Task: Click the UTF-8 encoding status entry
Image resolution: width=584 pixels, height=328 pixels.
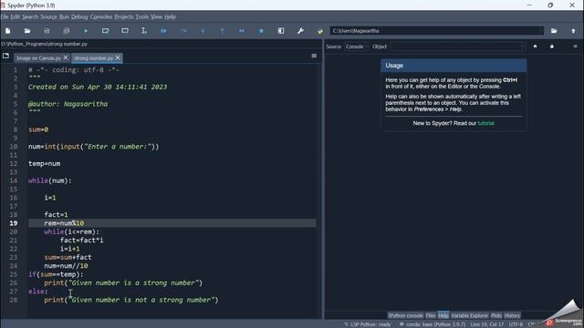Action: pos(516,324)
